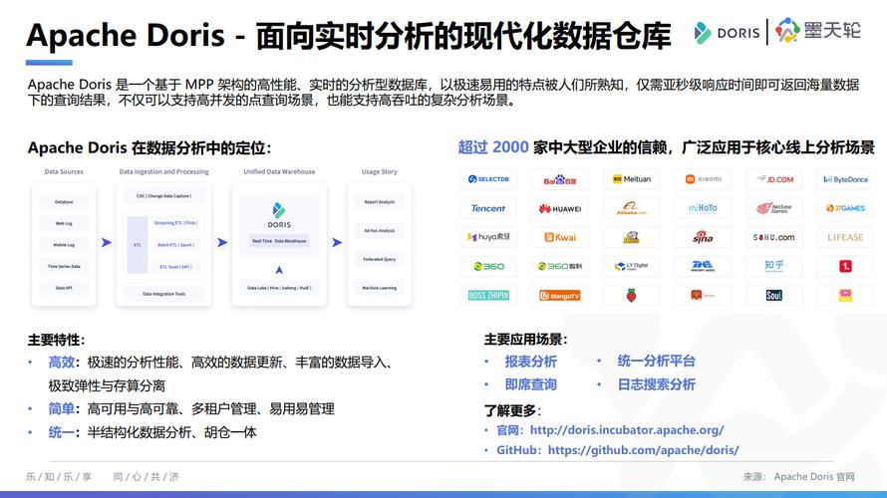
Task: Click the LIFEASE logo tile
Action: coord(845,237)
